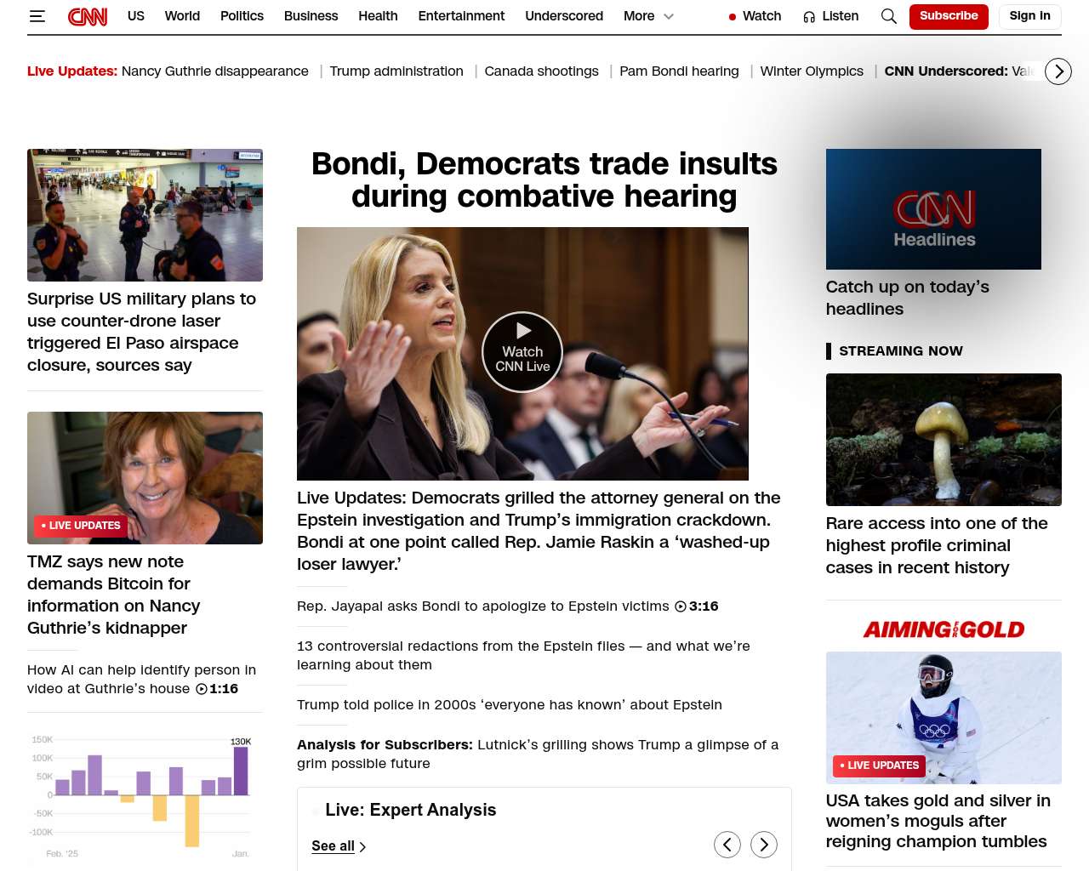Expand See all expert analysis
Image resolution: width=1089 pixels, height=871 pixels.
[x=338, y=846]
